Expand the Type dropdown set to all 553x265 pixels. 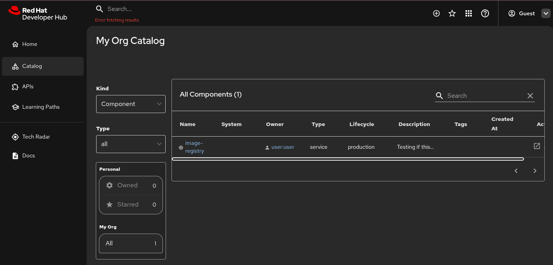131,144
